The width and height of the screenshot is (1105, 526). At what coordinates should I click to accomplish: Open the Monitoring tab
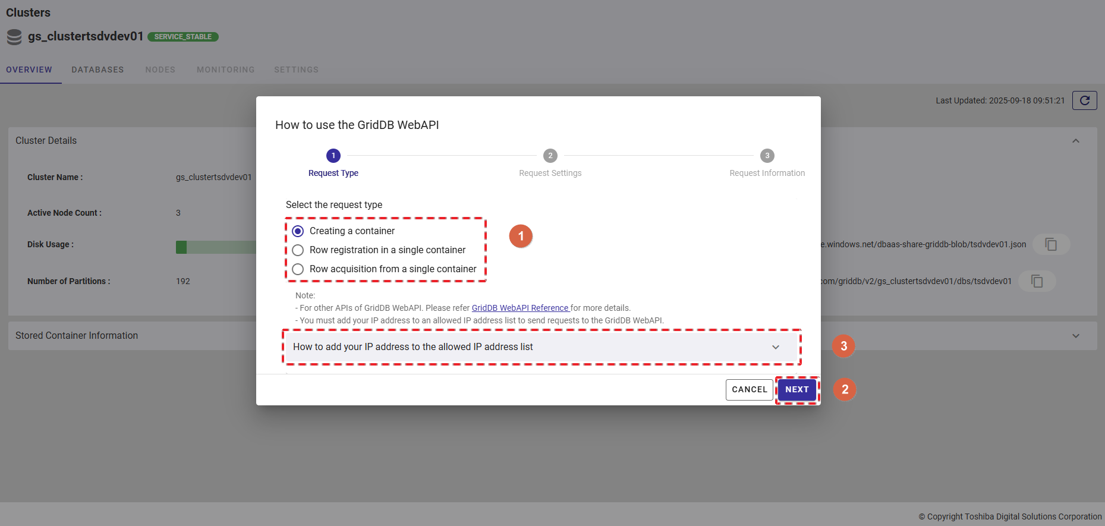tap(225, 70)
